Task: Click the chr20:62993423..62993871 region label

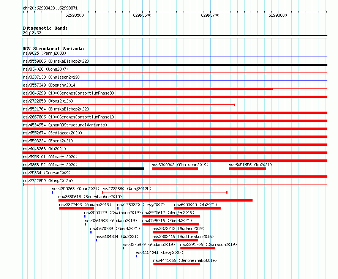Action: pyautogui.click(x=50, y=8)
